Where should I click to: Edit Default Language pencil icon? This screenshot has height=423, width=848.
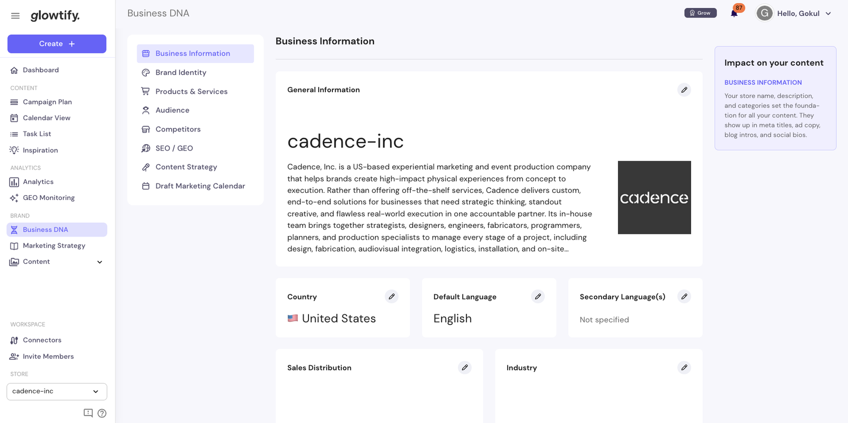click(538, 297)
